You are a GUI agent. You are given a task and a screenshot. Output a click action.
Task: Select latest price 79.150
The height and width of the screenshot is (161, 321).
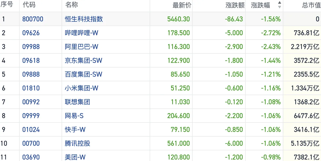[x=180, y=130]
